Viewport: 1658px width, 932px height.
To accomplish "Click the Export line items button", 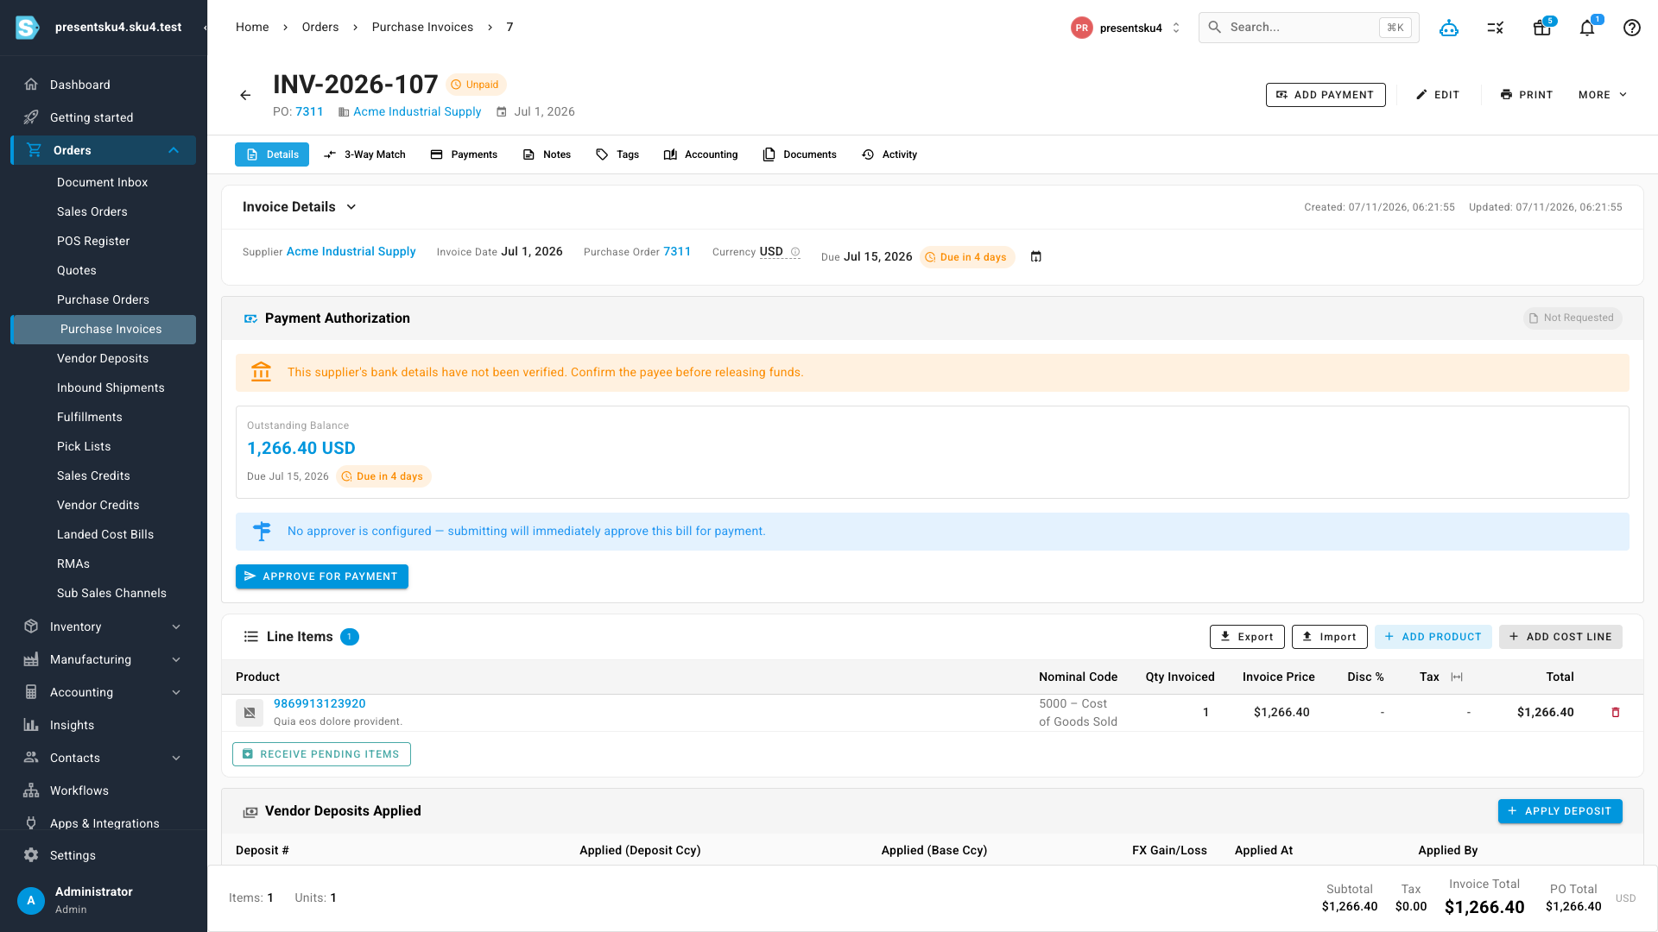I will (1247, 637).
